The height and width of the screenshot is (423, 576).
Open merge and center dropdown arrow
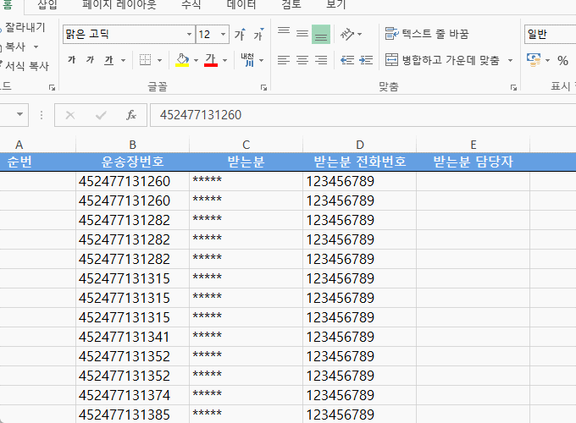[510, 60]
